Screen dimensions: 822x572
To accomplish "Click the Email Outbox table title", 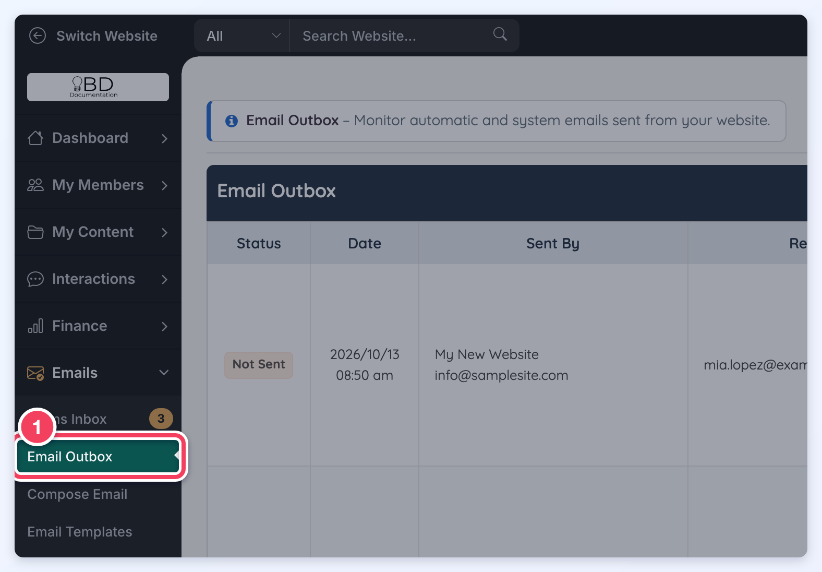I will 276,191.
